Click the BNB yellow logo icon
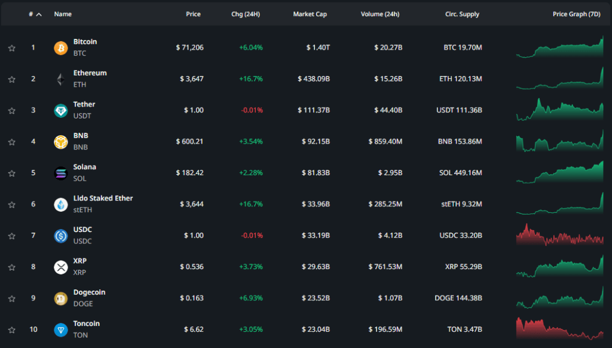Viewport: 612px width, 348px height. click(61, 142)
